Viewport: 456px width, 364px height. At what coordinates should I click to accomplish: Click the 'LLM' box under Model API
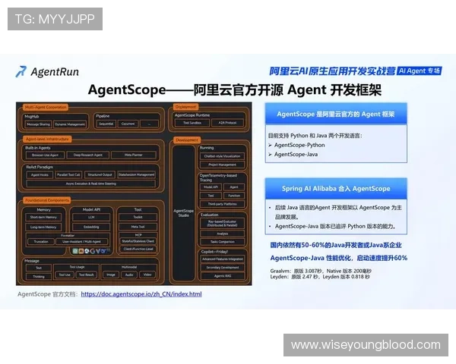[91, 217]
